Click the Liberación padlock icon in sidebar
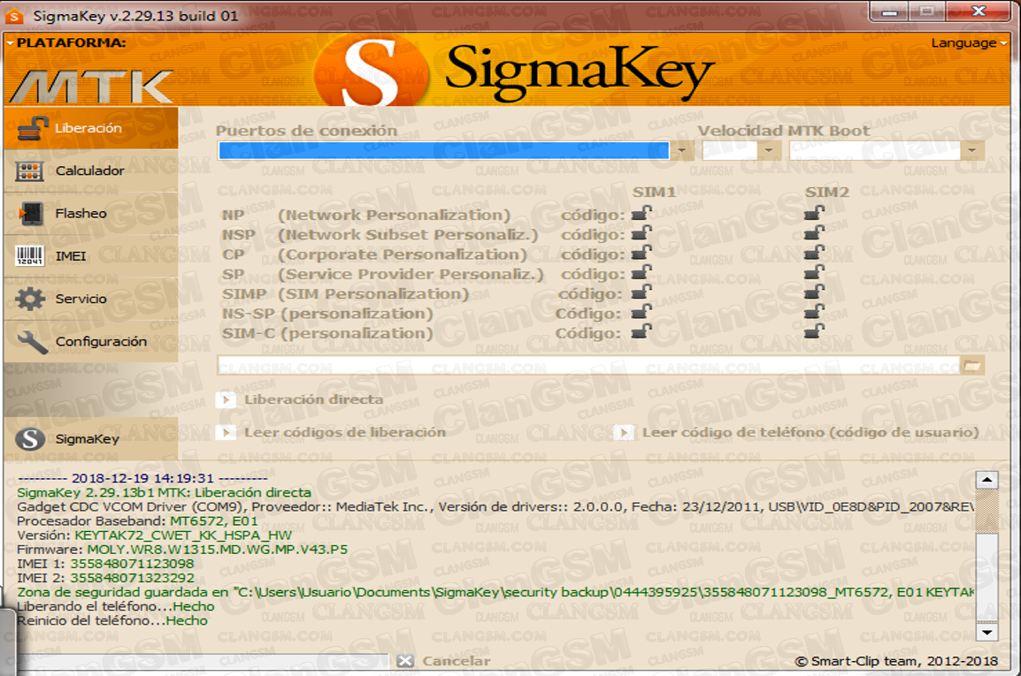The width and height of the screenshot is (1021, 676). pyautogui.click(x=31, y=129)
